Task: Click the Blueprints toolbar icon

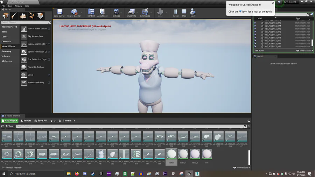Action: pos(132,13)
